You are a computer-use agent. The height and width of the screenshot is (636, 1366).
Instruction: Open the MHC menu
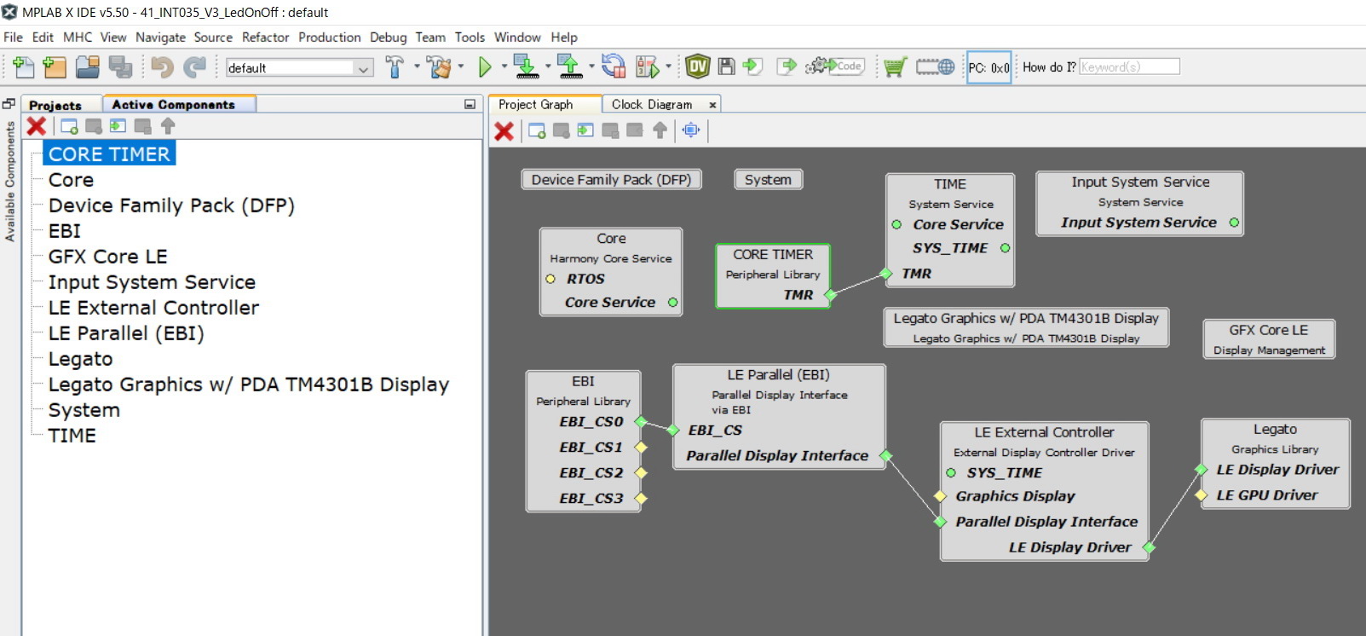(78, 38)
